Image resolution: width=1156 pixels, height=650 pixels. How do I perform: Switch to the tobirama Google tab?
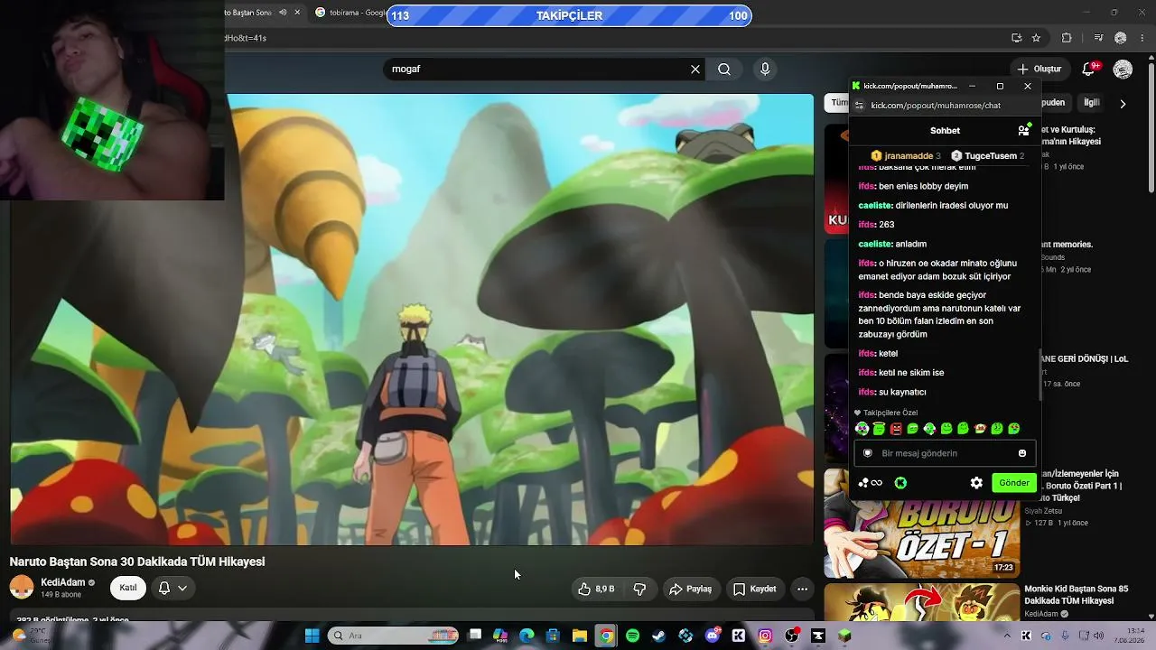coord(350,13)
